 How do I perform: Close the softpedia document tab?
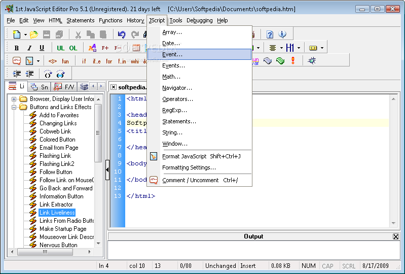coord(114,87)
